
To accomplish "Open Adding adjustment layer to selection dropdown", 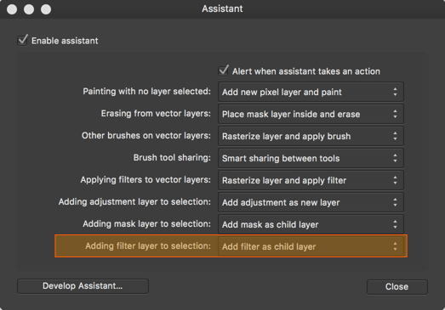I will (311, 202).
